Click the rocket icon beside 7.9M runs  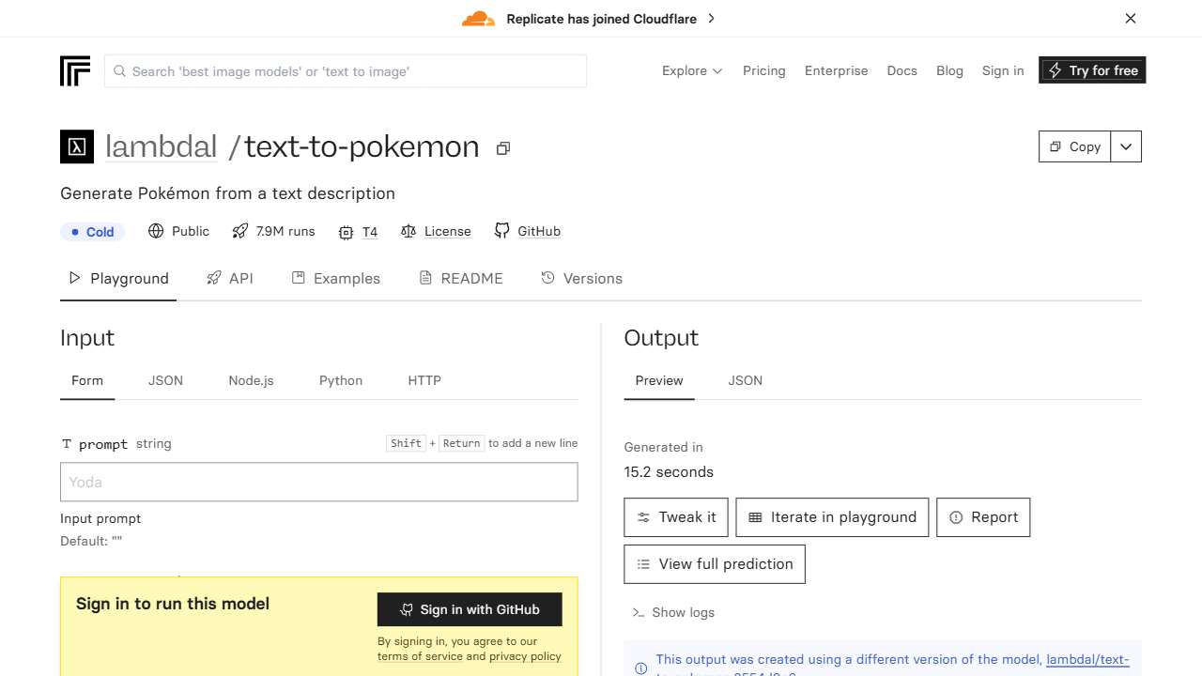tap(240, 231)
